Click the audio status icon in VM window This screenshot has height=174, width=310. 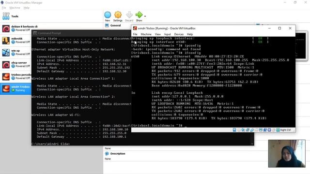[x=243, y=130]
